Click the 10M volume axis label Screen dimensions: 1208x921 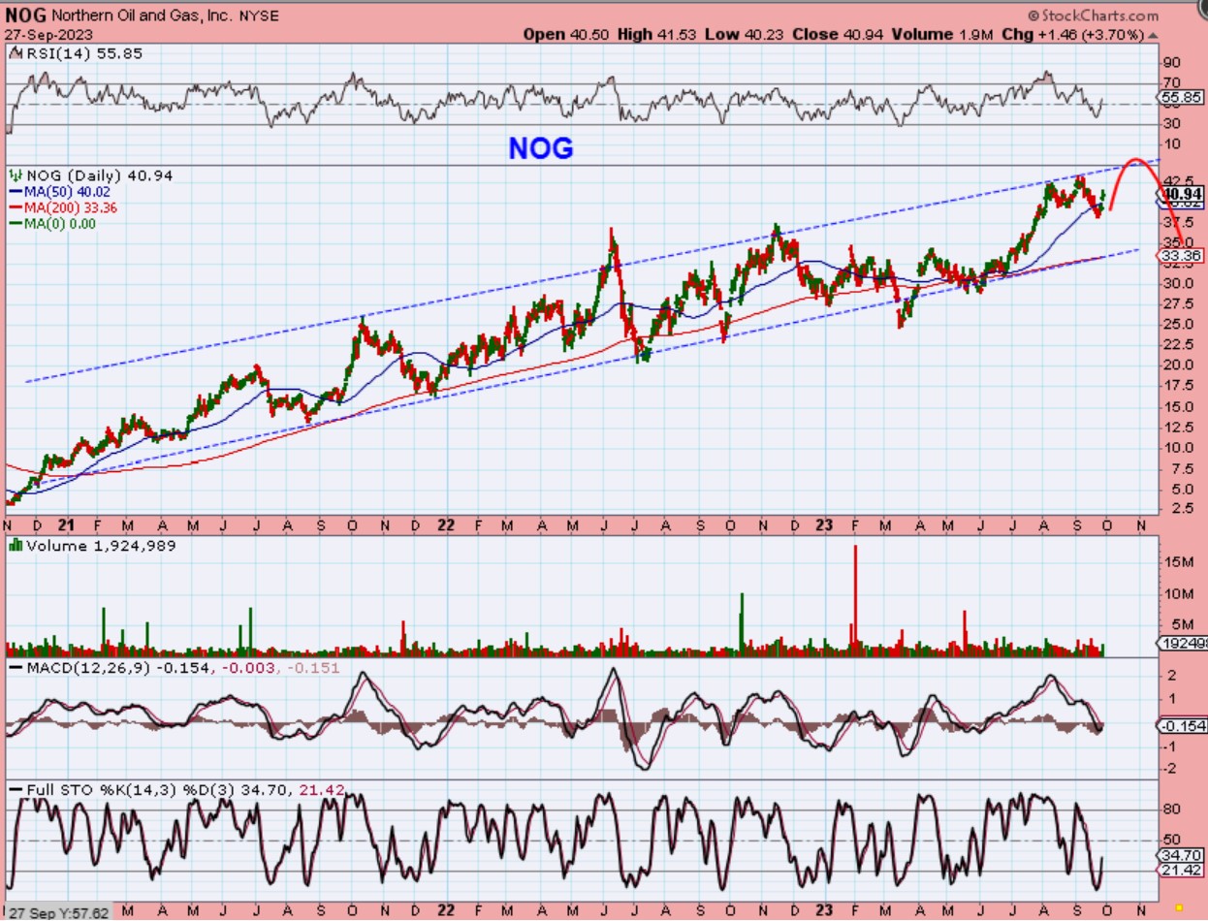[1178, 593]
